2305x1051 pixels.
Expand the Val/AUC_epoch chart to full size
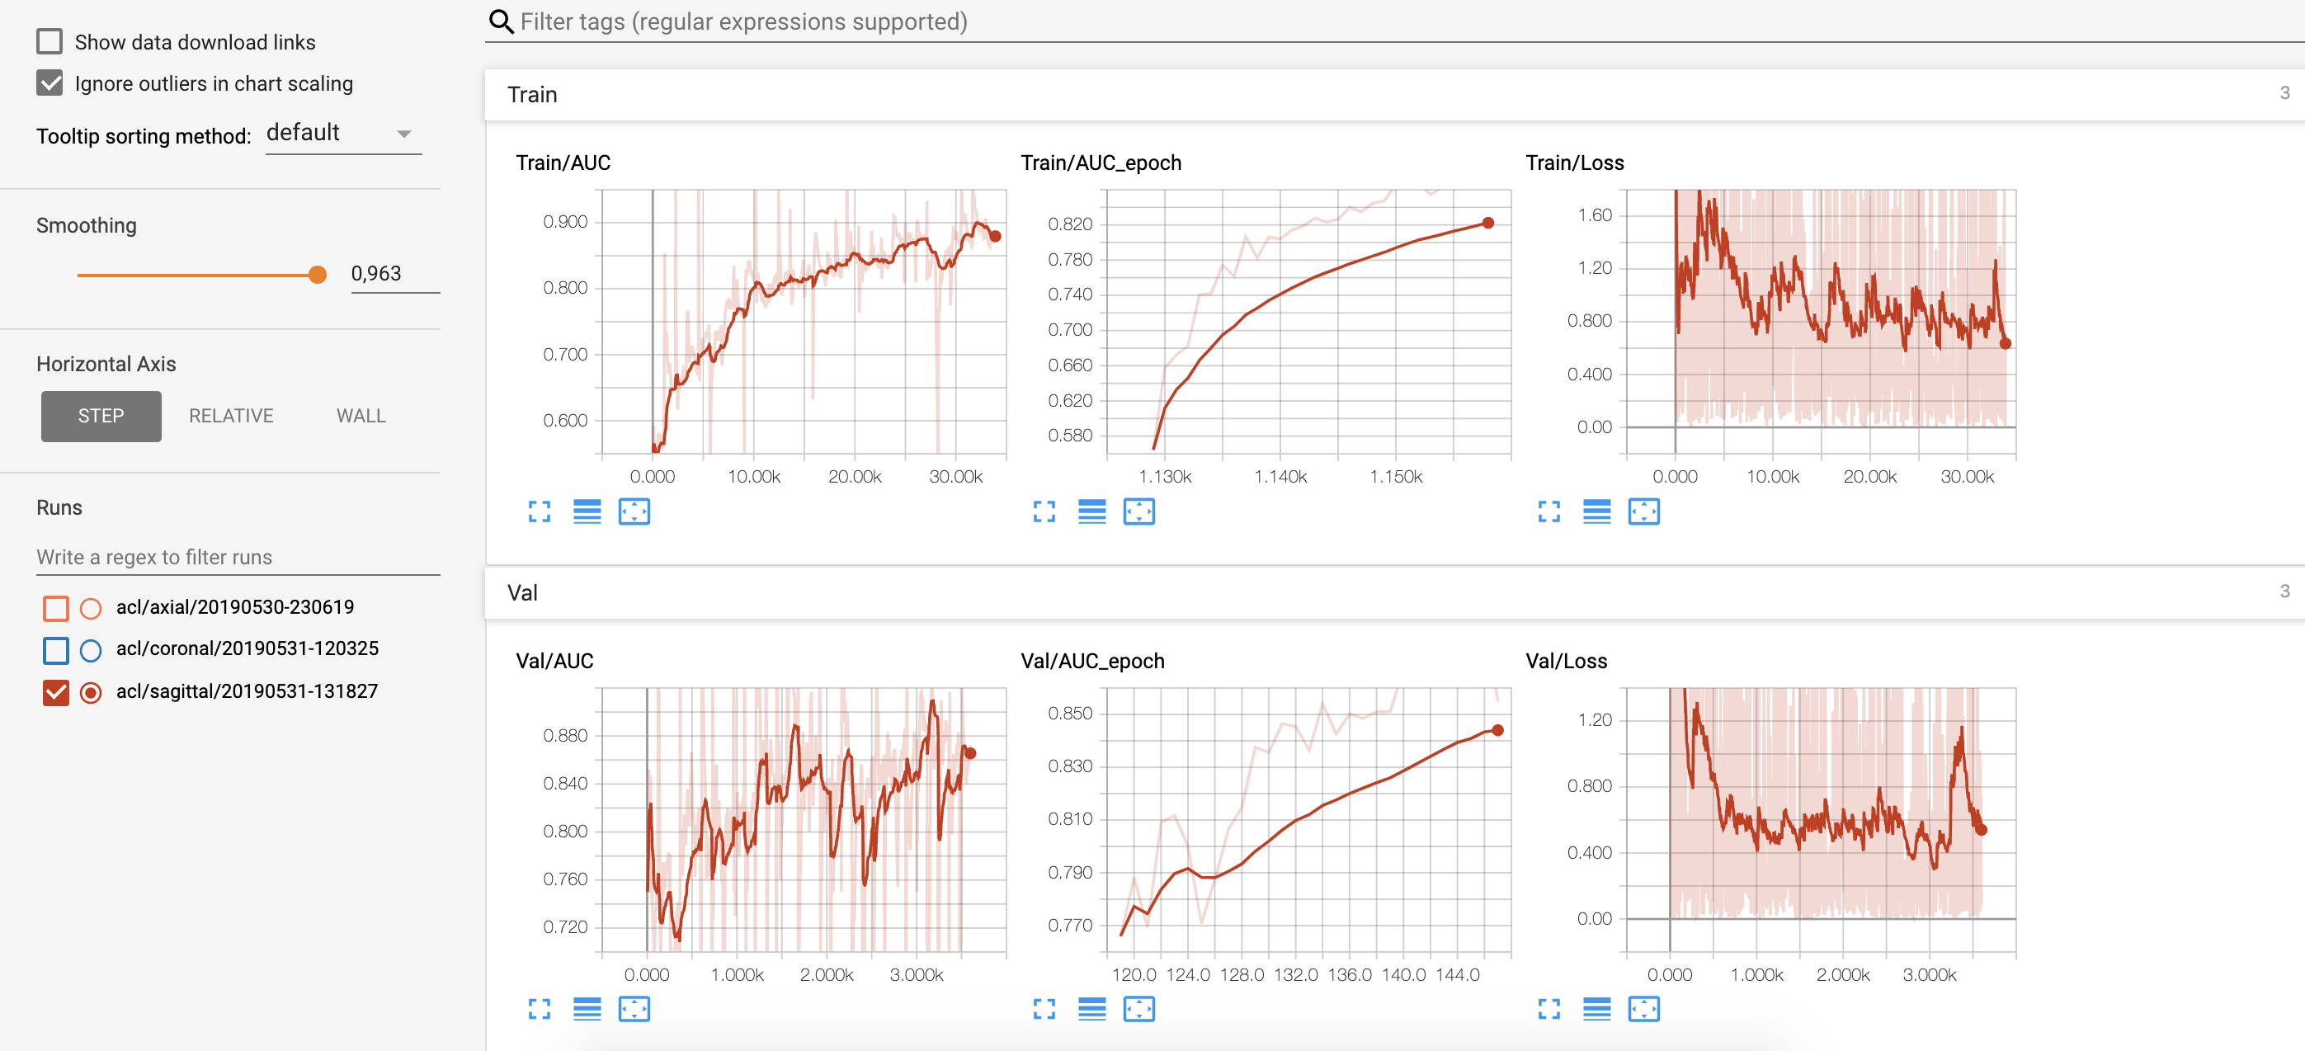click(1044, 1009)
